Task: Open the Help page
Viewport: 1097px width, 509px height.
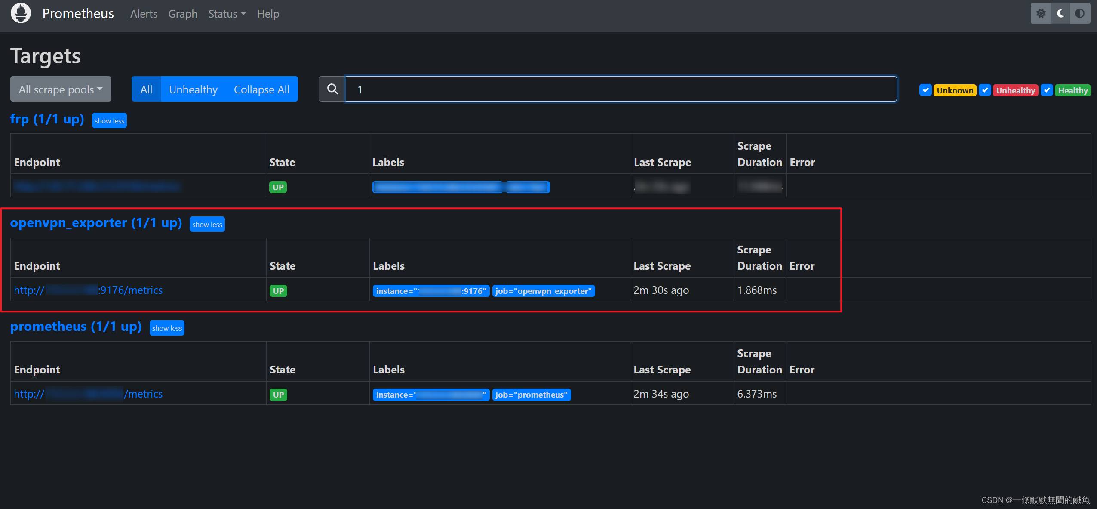Action: [x=268, y=14]
